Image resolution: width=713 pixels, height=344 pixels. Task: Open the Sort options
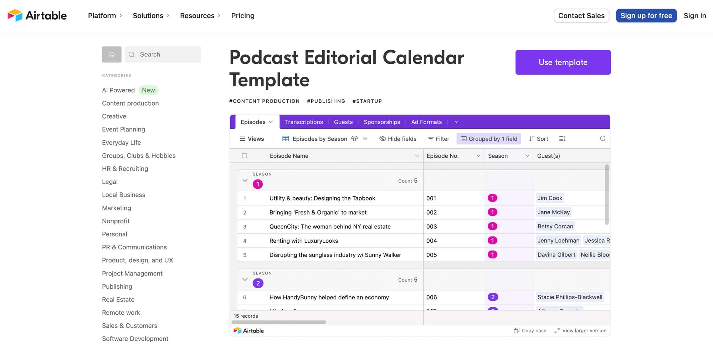(538, 138)
